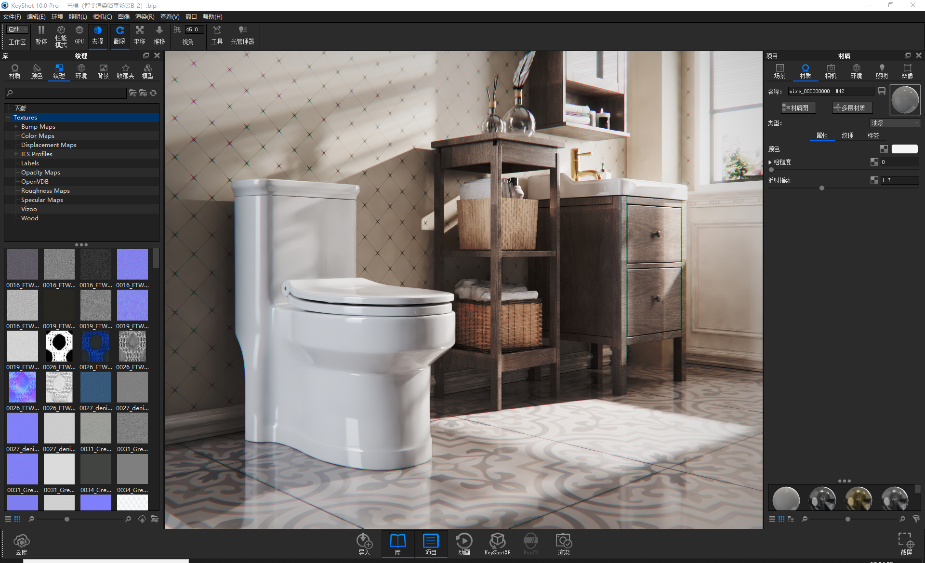Expand the Bump Maps folder
This screenshot has height=563, width=925.
click(x=16, y=127)
